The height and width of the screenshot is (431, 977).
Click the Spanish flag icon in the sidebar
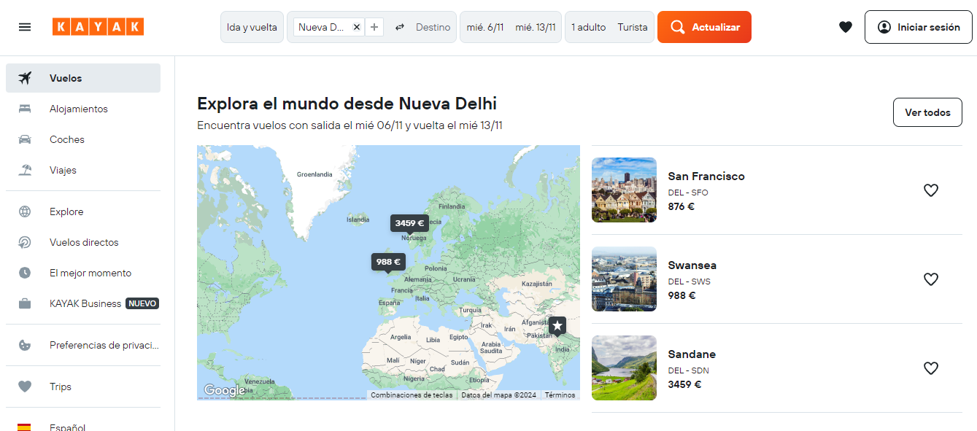click(25, 427)
